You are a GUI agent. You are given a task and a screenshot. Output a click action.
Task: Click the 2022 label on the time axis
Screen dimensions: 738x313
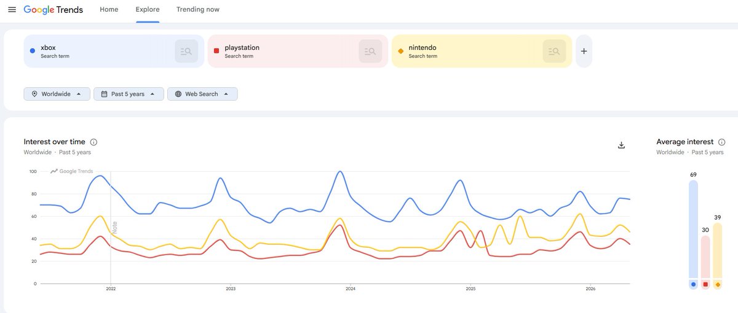coord(111,288)
